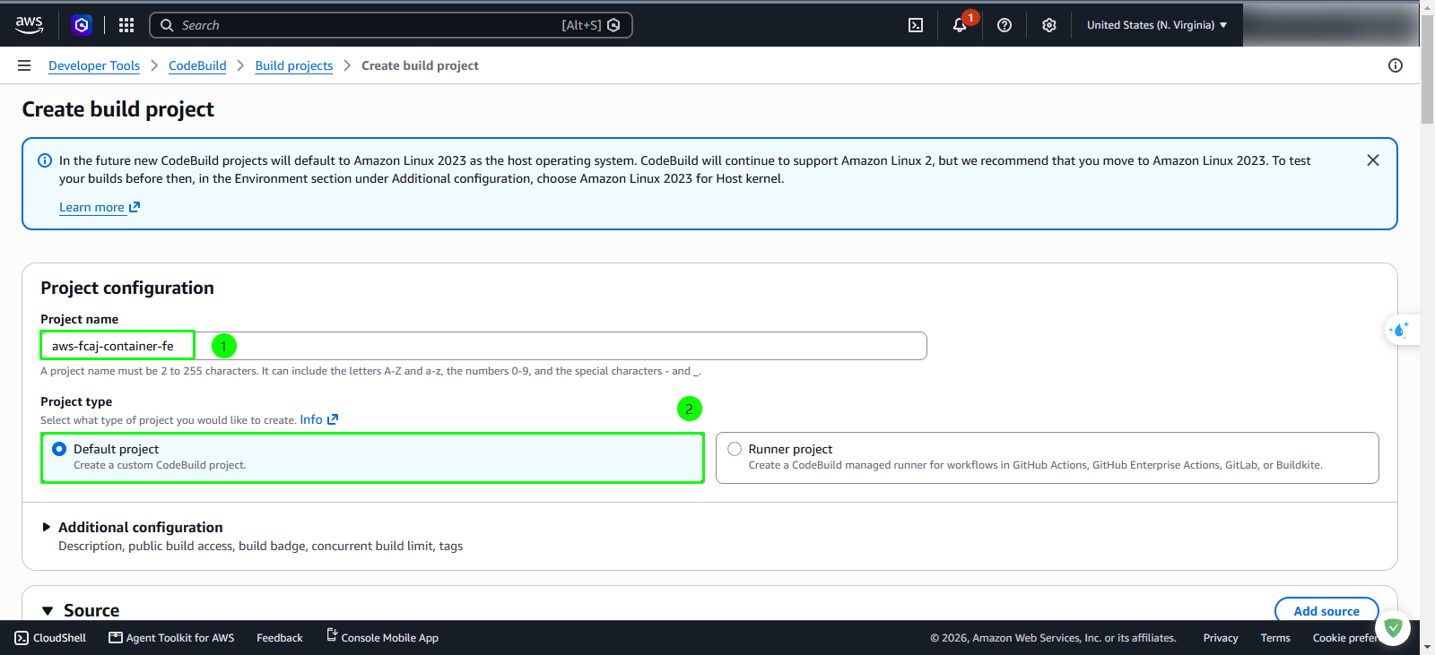Image resolution: width=1435 pixels, height=655 pixels.
Task: Go to CodeBuild breadcrumb
Action: tap(197, 65)
